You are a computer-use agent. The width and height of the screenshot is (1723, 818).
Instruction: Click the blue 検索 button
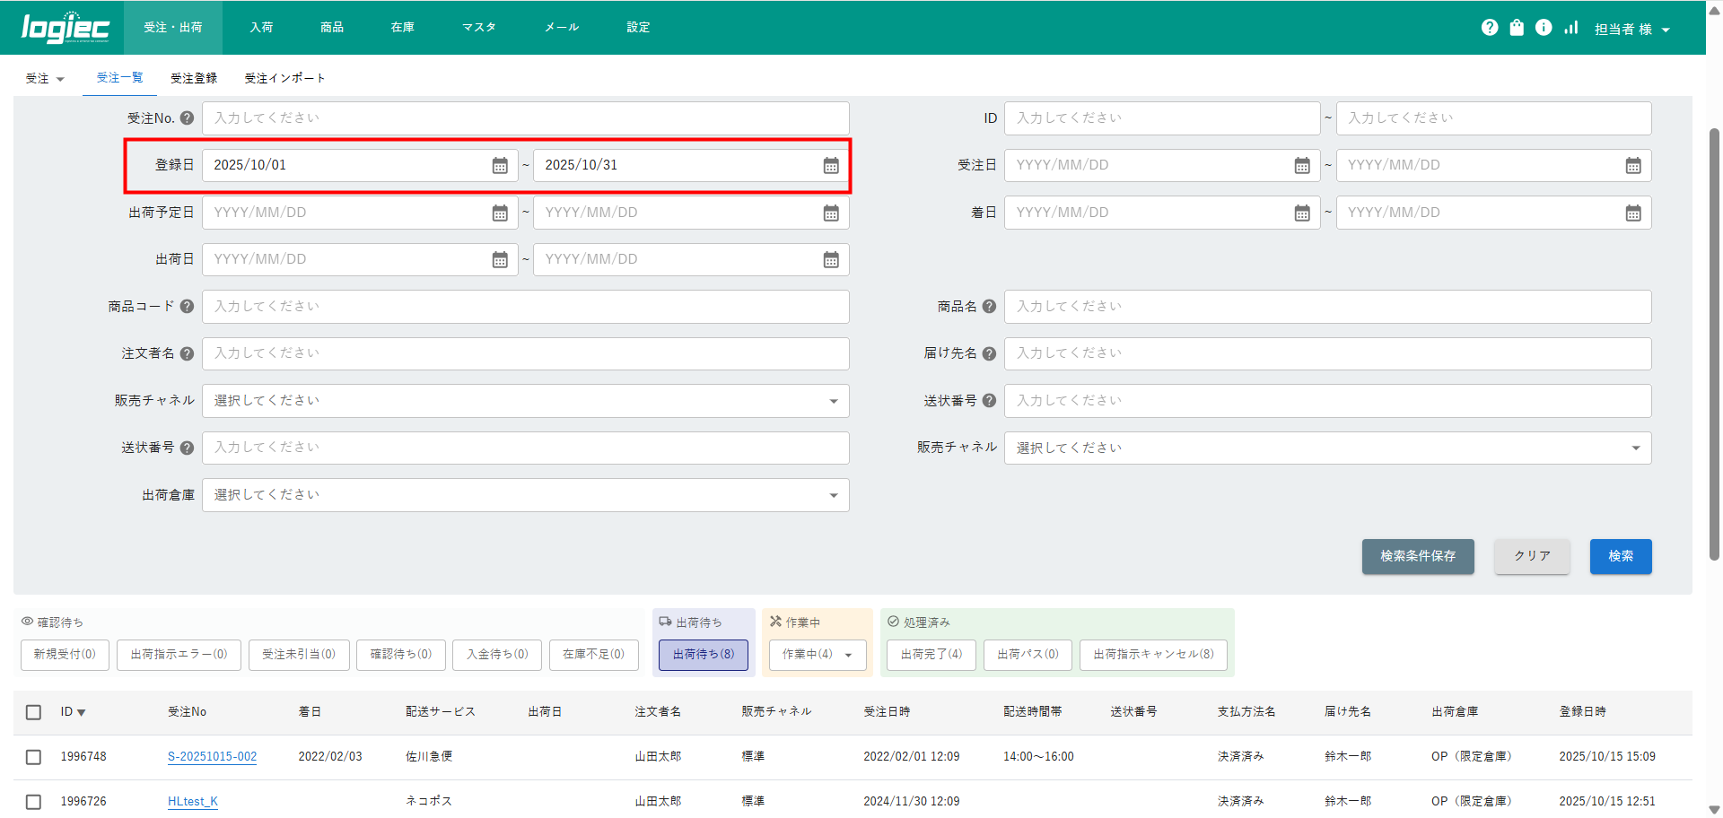click(x=1620, y=556)
